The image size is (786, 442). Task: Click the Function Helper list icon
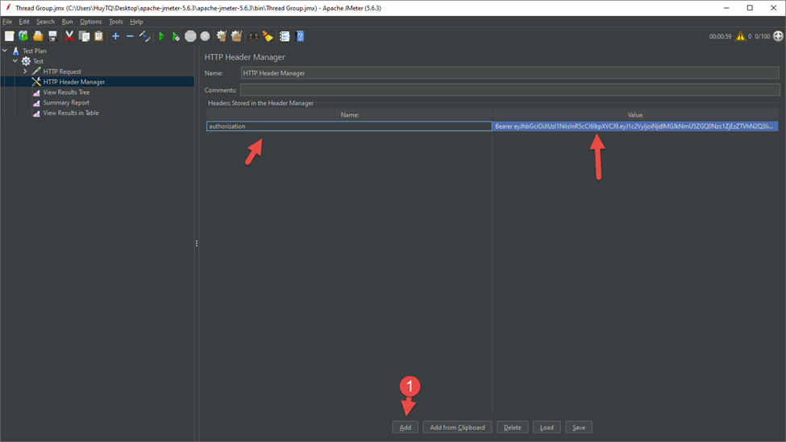pyautogui.click(x=285, y=36)
